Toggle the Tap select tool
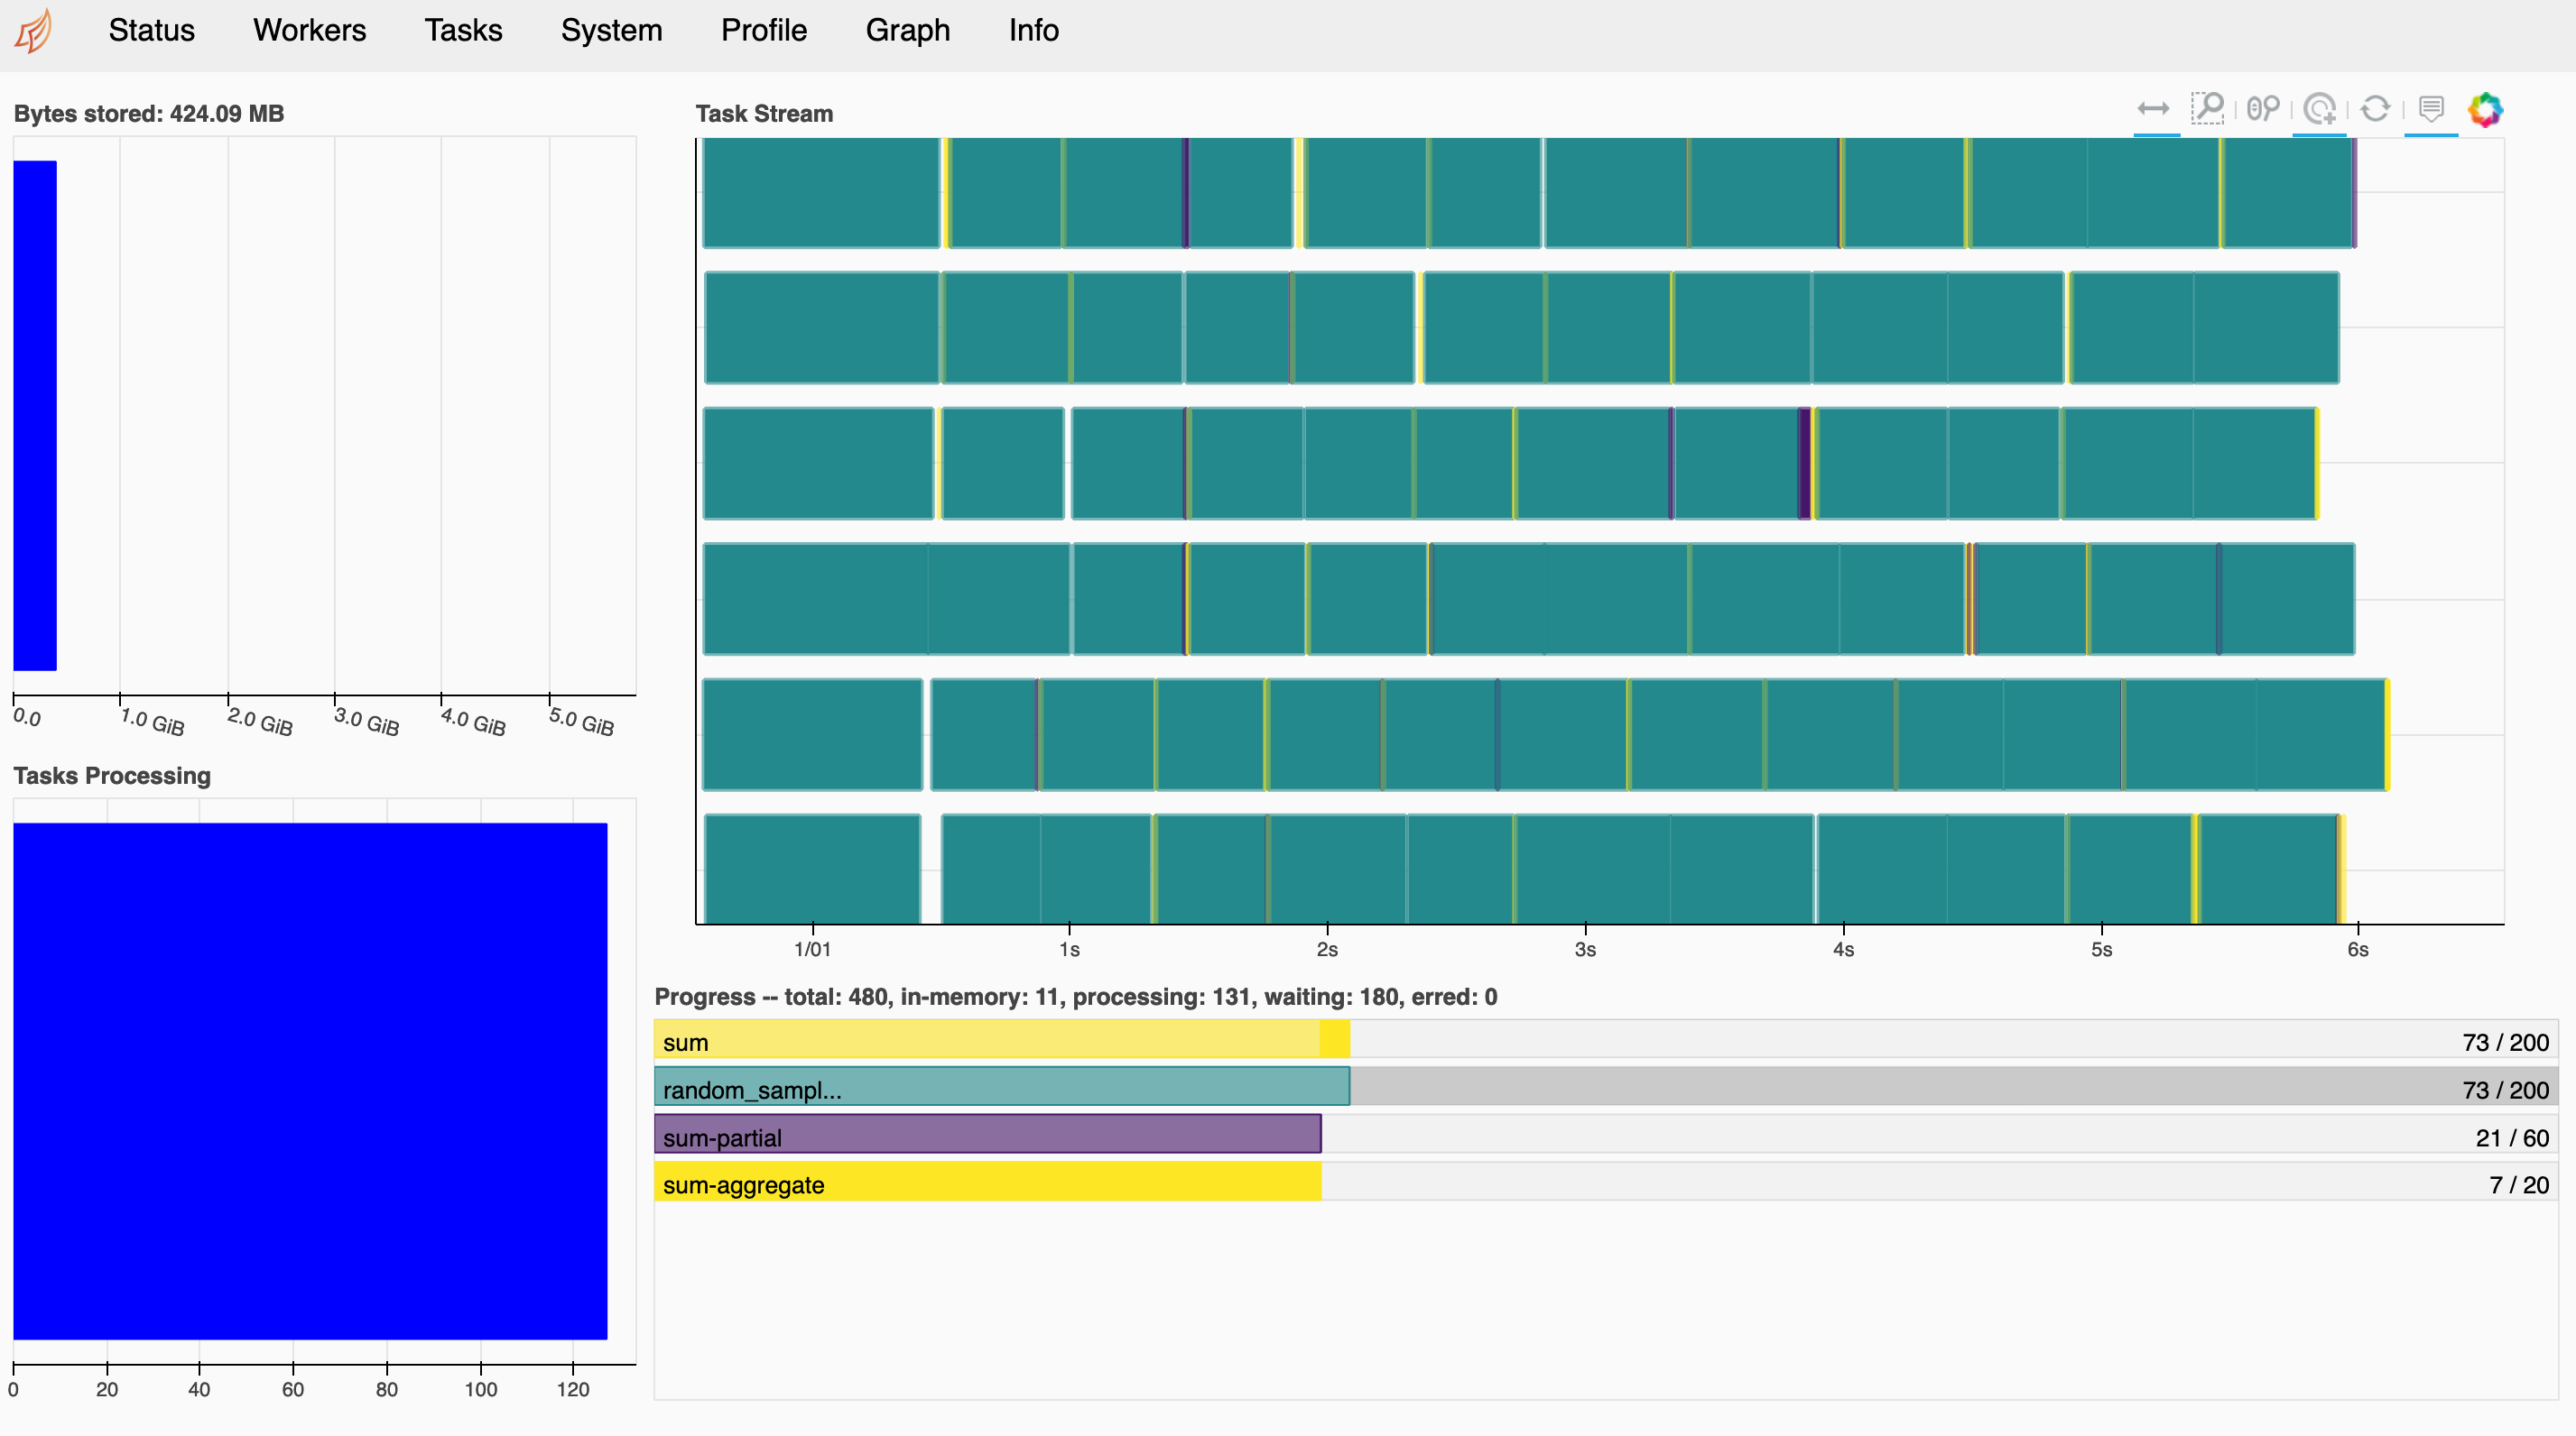The height and width of the screenshot is (1436, 2576). pyautogui.click(x=2319, y=109)
